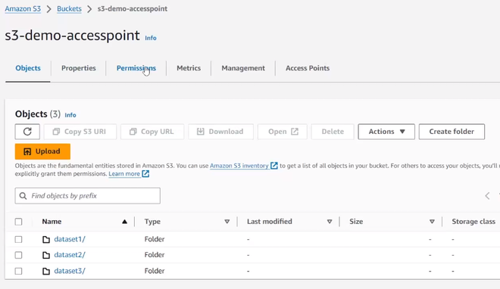Sort by Name ascending arrow
500x289 pixels.
pos(125,222)
